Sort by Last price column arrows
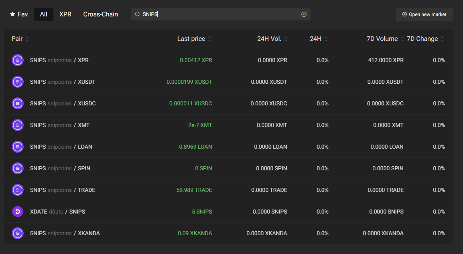Viewport: 463px width, 254px height. (x=210, y=39)
